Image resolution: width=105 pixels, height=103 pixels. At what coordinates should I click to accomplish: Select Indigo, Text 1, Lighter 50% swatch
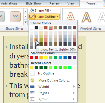point(36,40)
